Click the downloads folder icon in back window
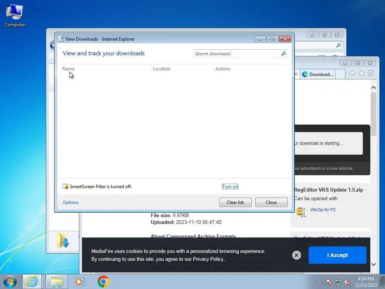The width and height of the screenshot is (385, 289). click(63, 240)
